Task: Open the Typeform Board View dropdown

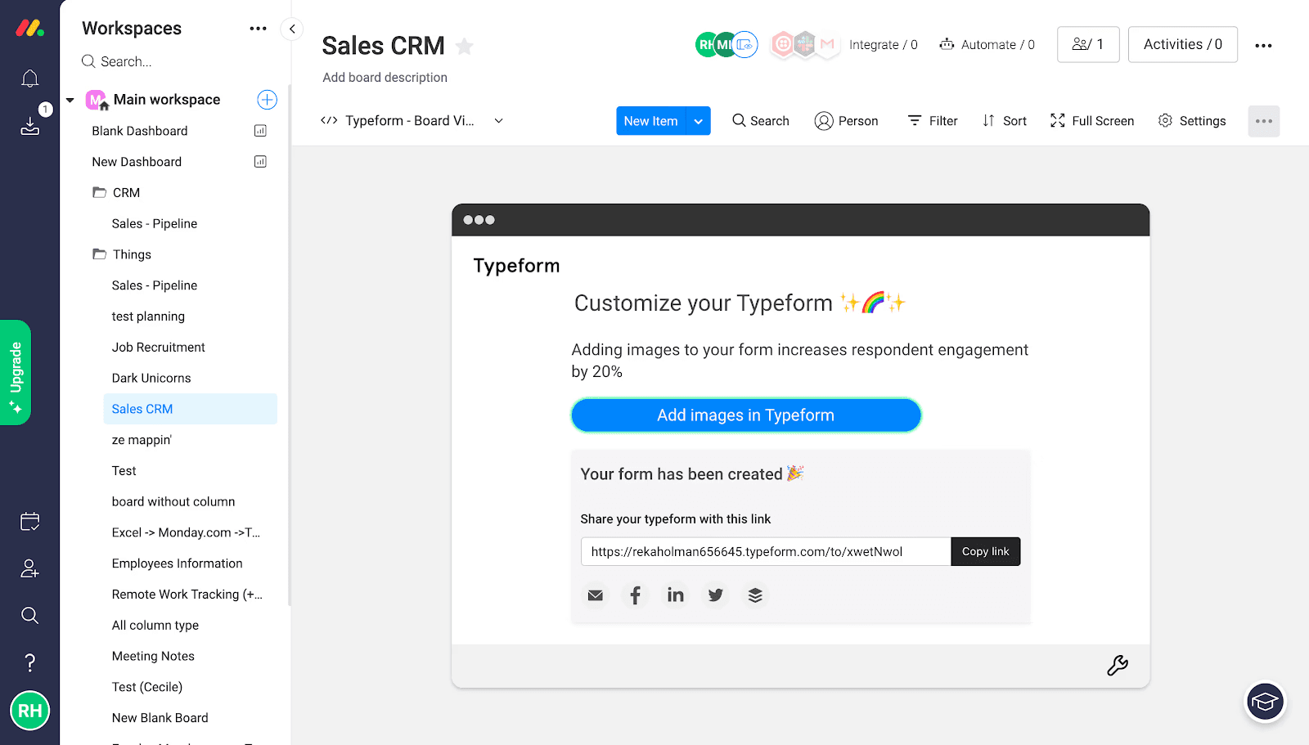Action: tap(412, 121)
